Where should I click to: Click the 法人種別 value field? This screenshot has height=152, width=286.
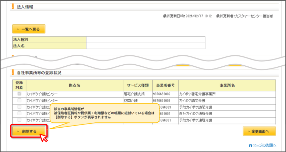[145, 40]
